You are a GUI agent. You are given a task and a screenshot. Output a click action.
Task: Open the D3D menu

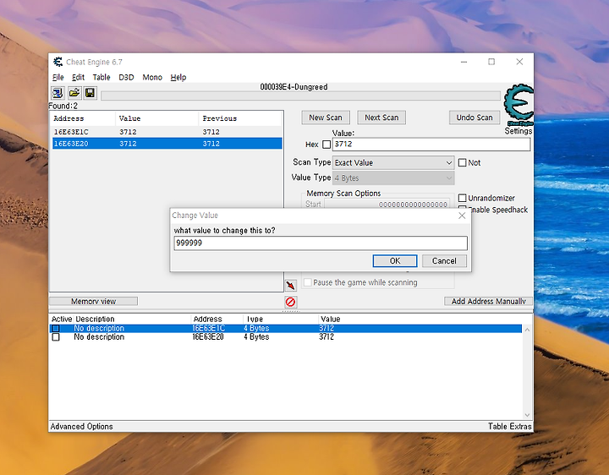point(126,77)
